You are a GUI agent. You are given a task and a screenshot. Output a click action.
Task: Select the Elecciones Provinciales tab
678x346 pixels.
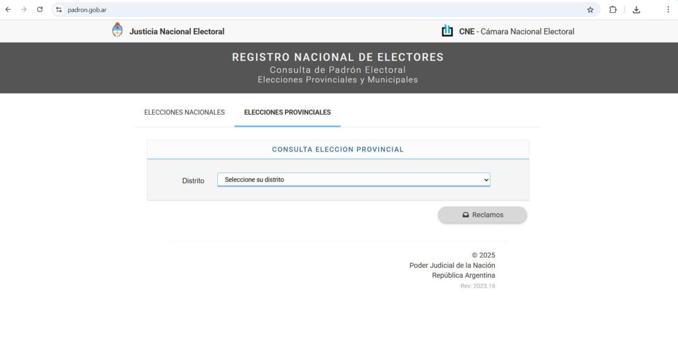[288, 112]
